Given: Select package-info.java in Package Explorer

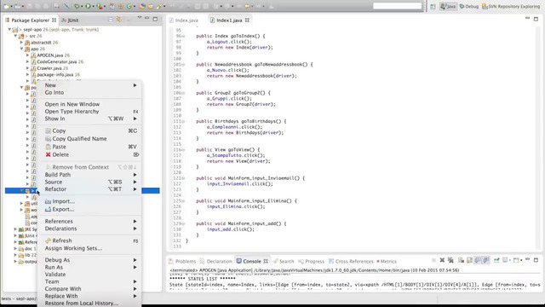Looking at the screenshot, I should [x=54, y=74].
